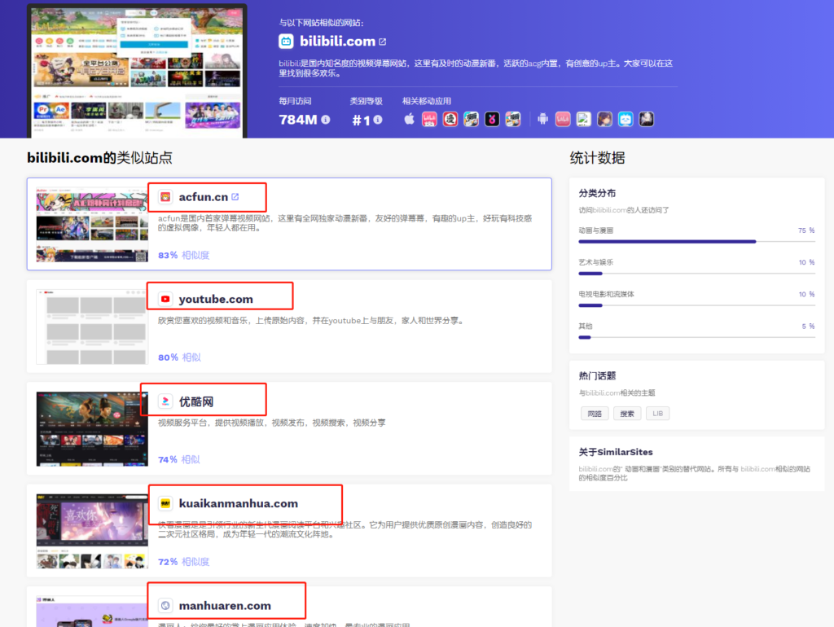
Task: Open the 优酷网 site link
Action: [x=195, y=401]
